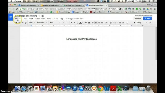Open the Normal text style dropdown
The height and width of the screenshot is (93, 165).
[x=42, y=23]
